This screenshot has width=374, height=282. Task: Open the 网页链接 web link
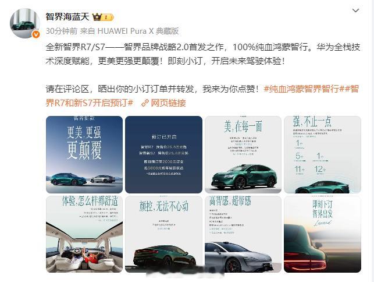click(x=168, y=103)
